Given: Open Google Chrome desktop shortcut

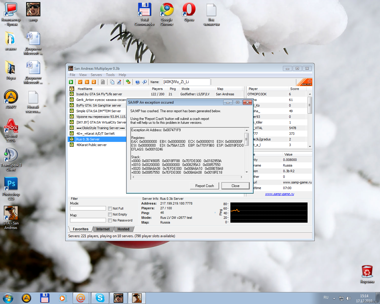Looking at the screenshot, I should pos(167,14).
